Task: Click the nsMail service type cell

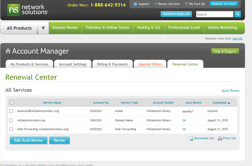Action: click(x=119, y=111)
